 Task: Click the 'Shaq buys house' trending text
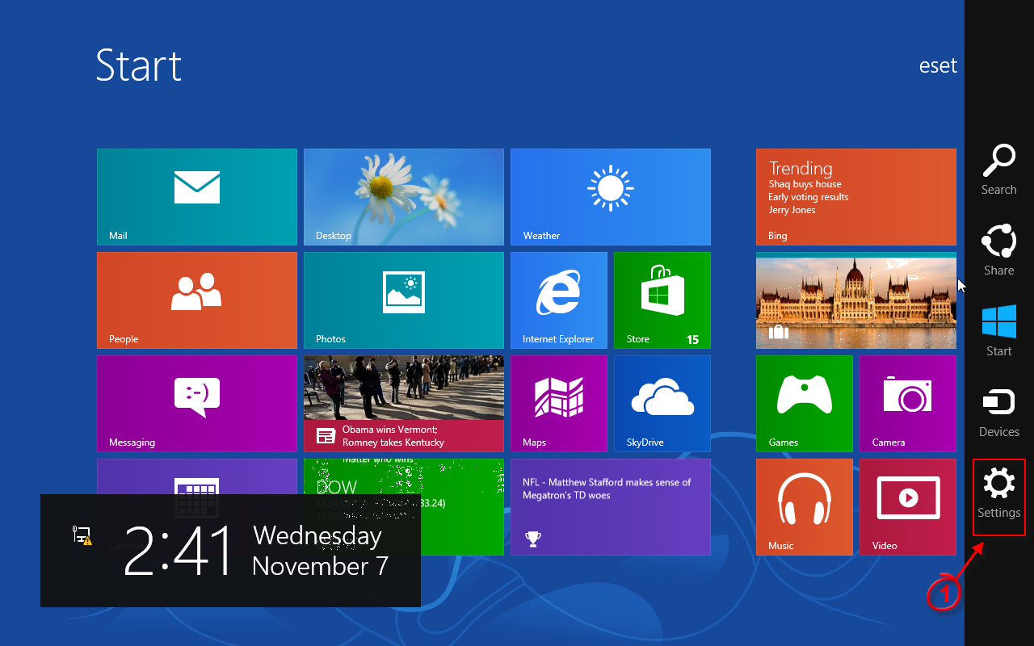pyautogui.click(x=805, y=184)
